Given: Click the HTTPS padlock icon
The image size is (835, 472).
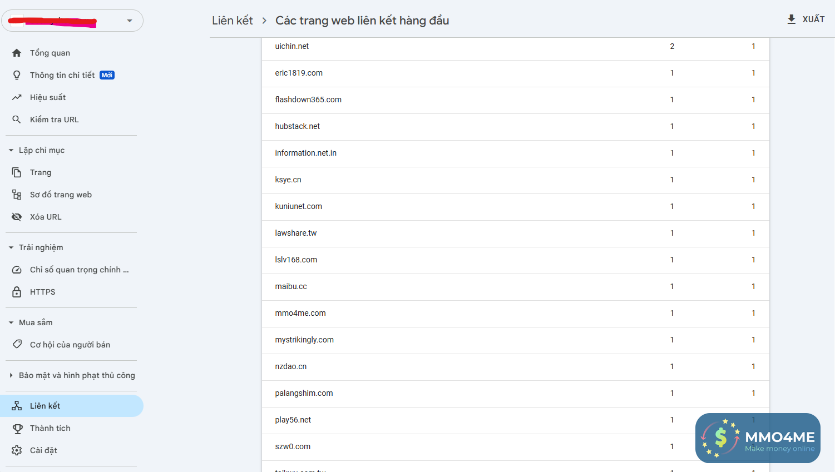Looking at the screenshot, I should [17, 292].
